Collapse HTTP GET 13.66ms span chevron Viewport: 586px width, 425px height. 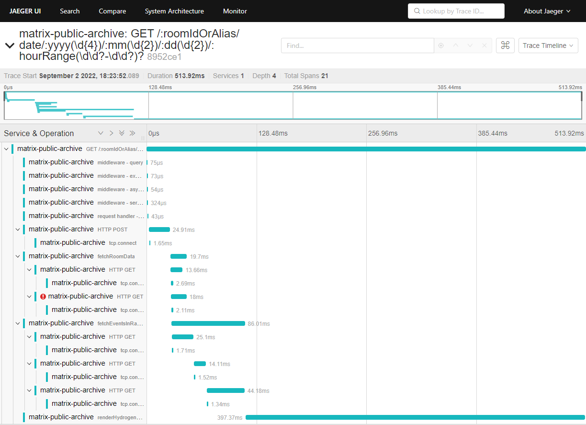point(29,270)
